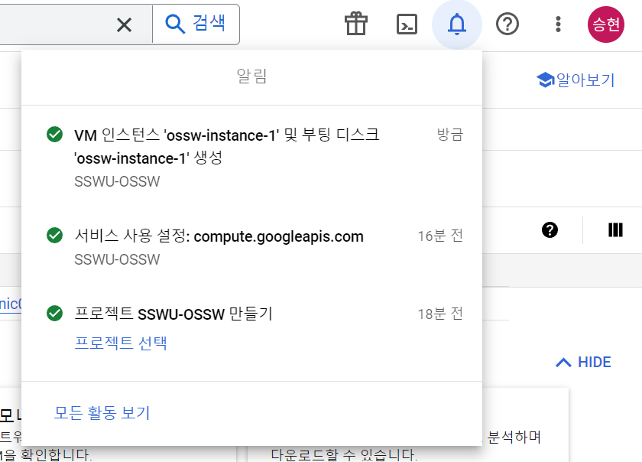
Task: Clear the search field with the X icon
Action: pyautogui.click(x=124, y=24)
